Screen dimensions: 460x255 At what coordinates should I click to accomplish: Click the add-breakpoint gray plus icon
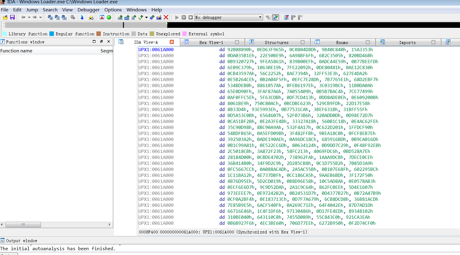[293, 17]
